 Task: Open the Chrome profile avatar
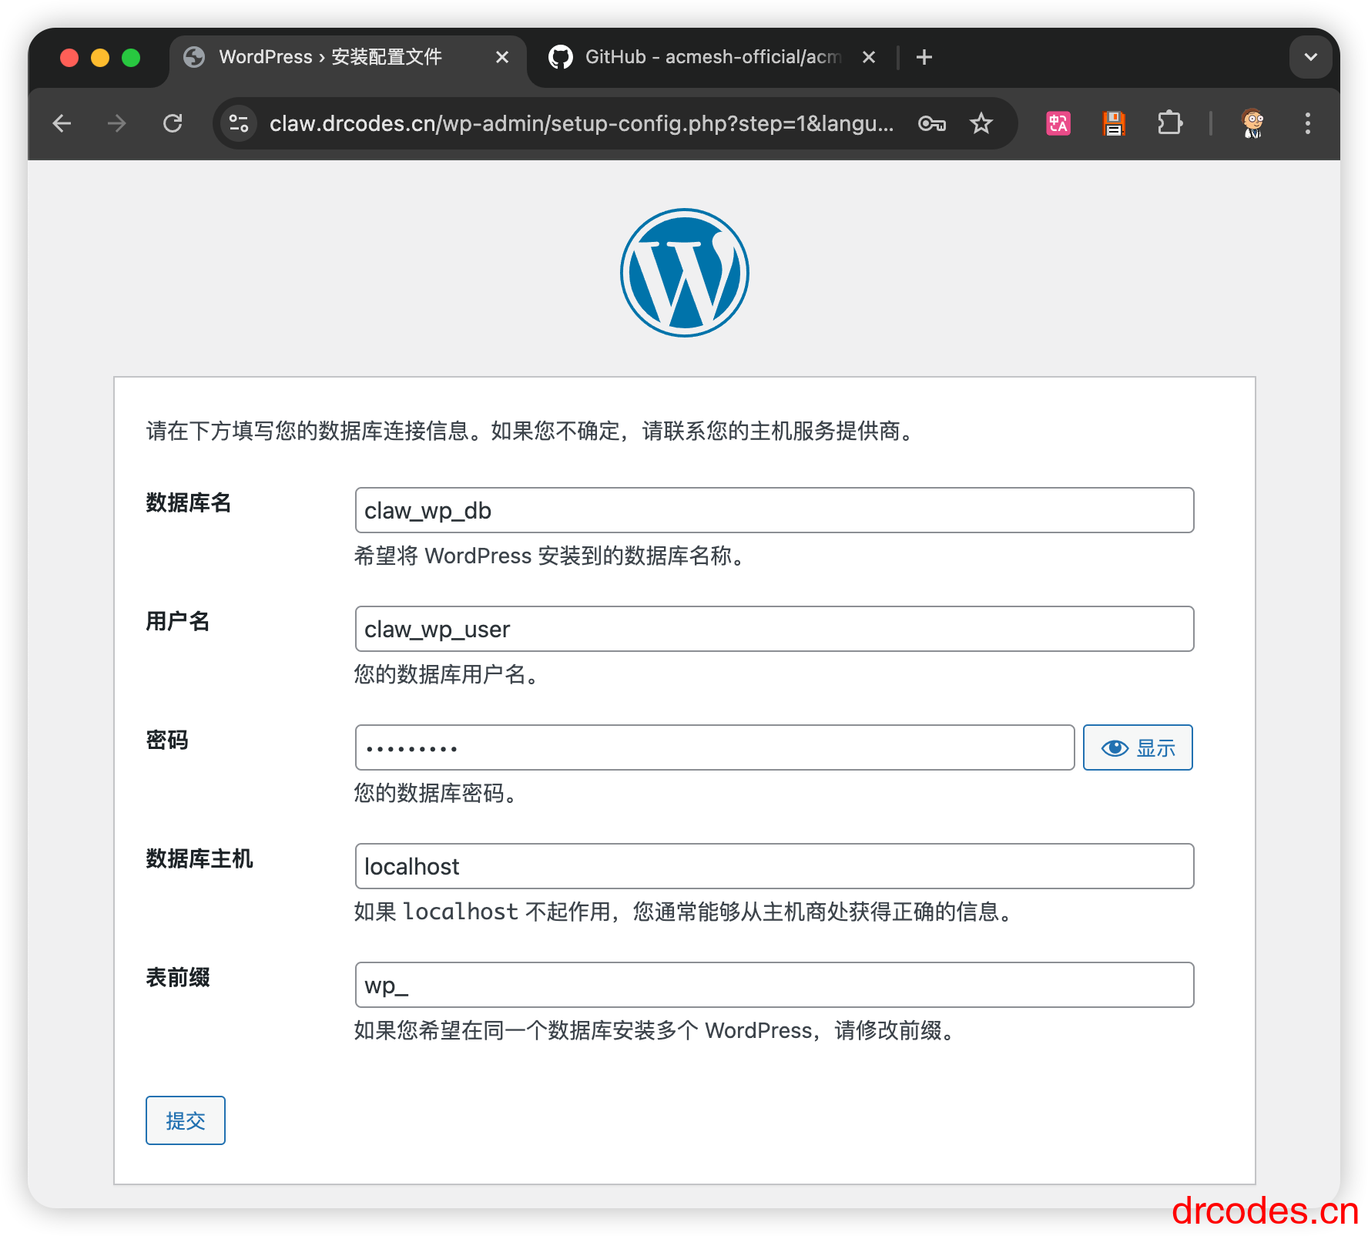[1252, 123]
